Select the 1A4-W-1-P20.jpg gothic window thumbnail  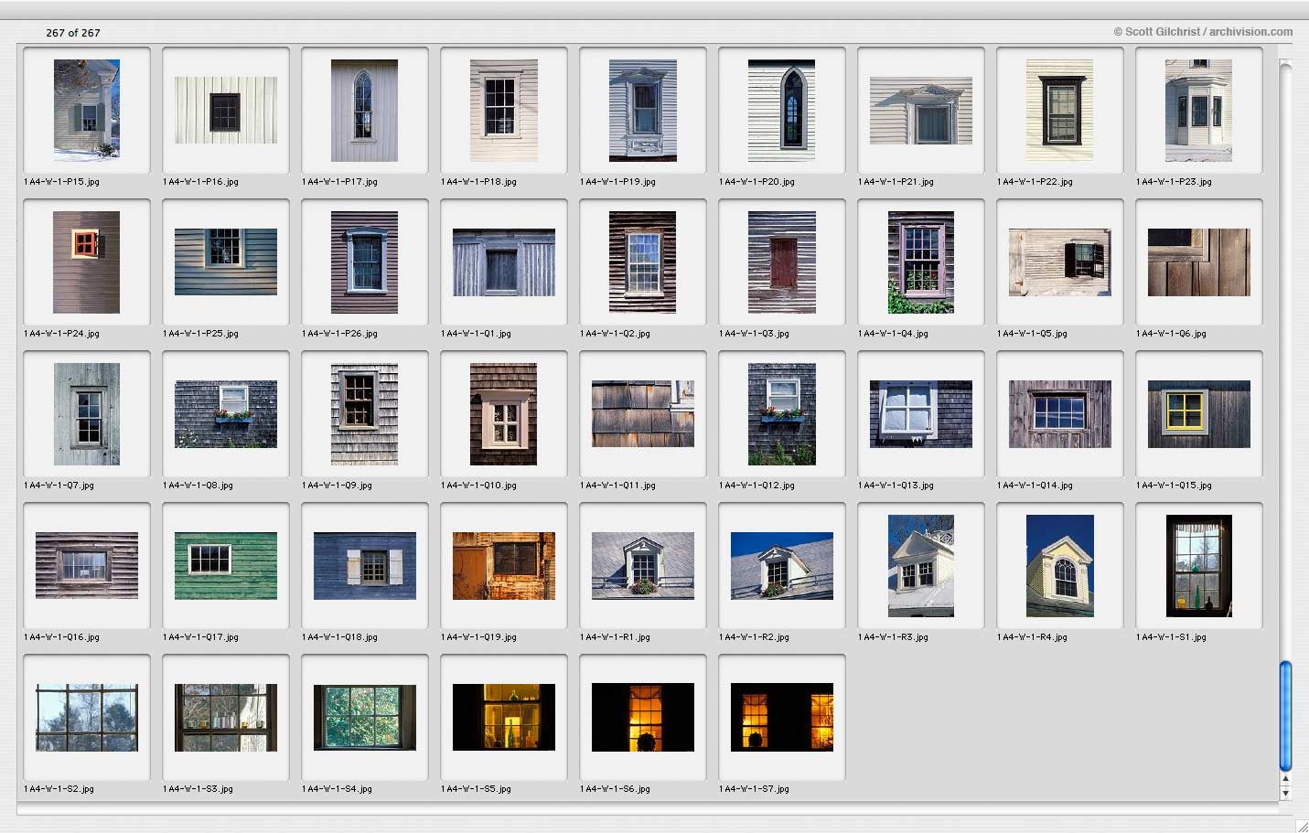point(782,110)
